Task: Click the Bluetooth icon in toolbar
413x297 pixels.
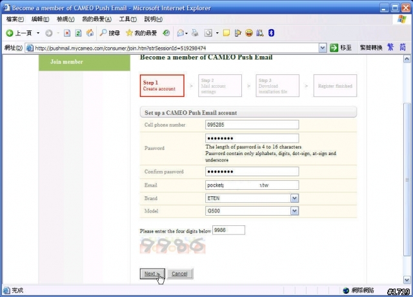Action: (x=271, y=33)
